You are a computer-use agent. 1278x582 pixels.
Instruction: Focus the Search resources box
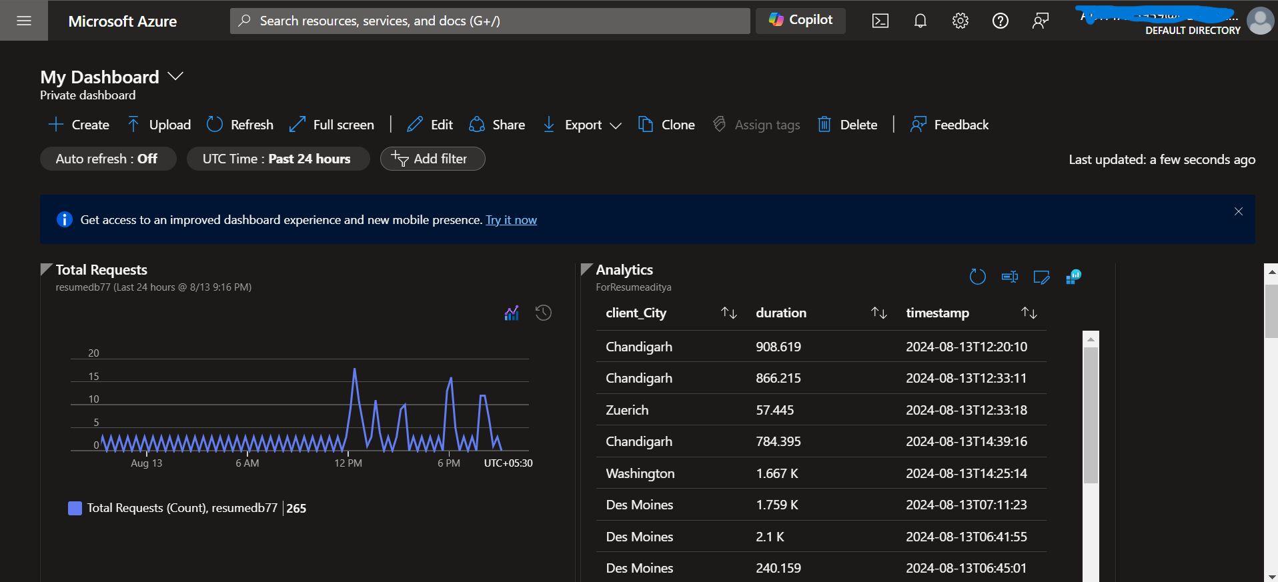pyautogui.click(x=490, y=21)
